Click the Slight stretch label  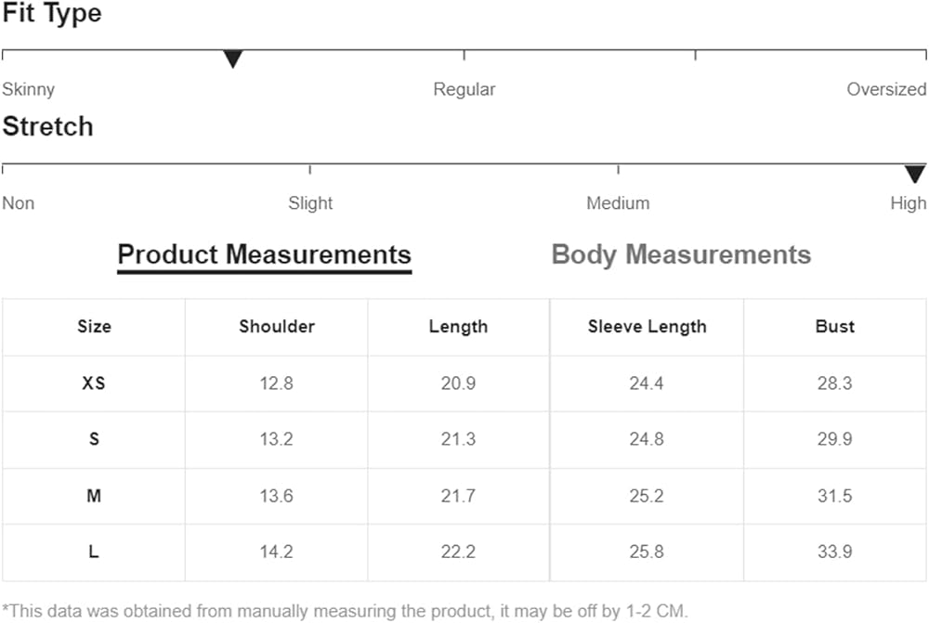pos(310,203)
